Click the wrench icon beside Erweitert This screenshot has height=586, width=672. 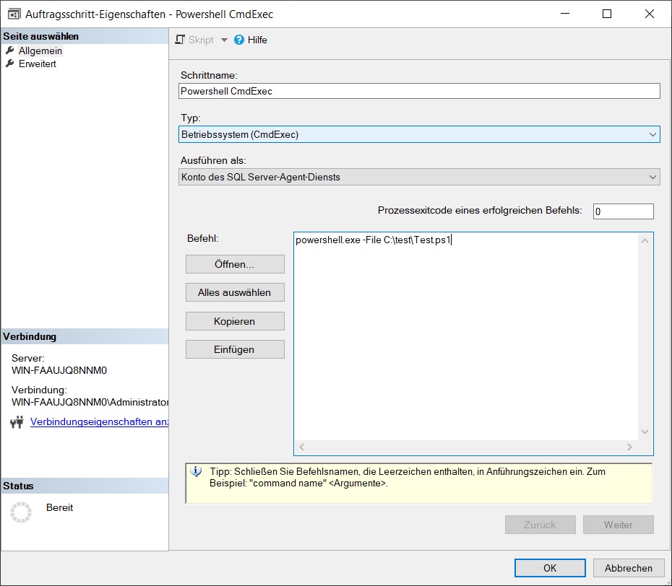[x=10, y=64]
